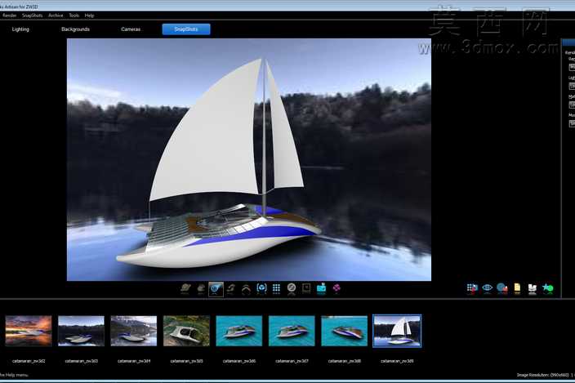575x383 pixels.
Task: Select the mountain lake catamaran_zw3d4 thumbnail
Action: [x=134, y=331]
